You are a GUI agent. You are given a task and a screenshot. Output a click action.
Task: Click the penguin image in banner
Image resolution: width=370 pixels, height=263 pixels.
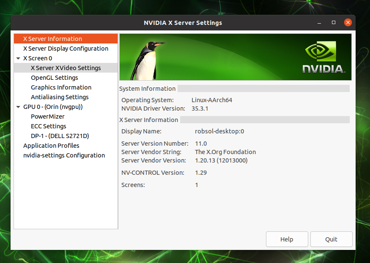[x=146, y=58]
